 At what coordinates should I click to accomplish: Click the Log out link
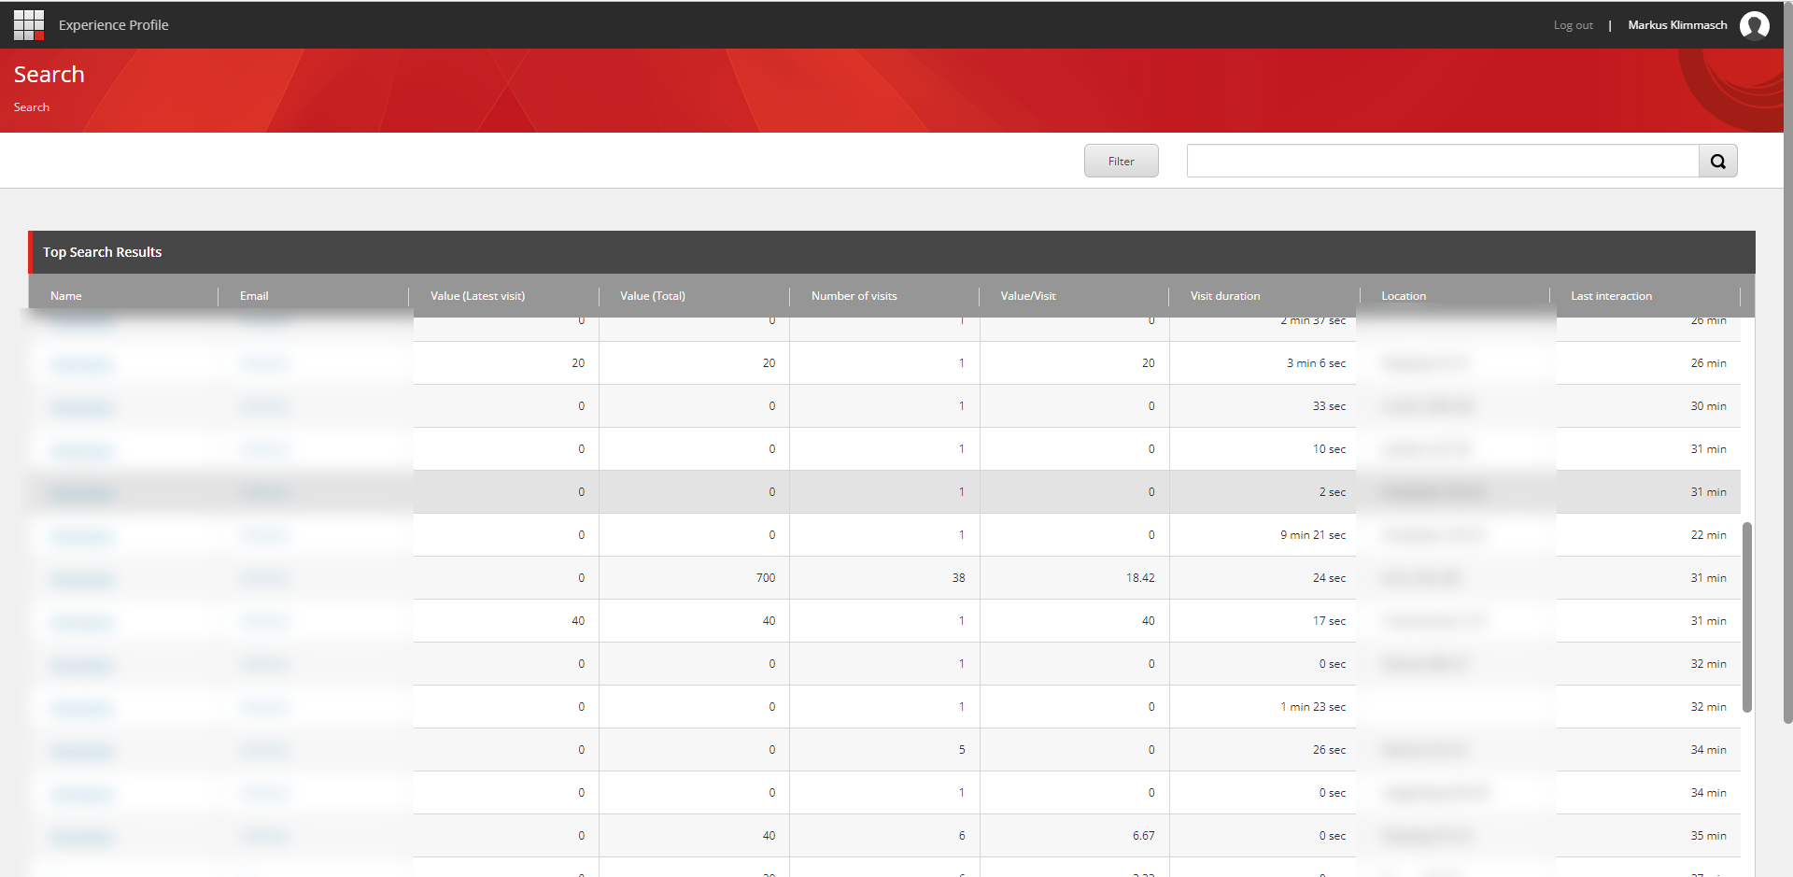click(x=1573, y=25)
